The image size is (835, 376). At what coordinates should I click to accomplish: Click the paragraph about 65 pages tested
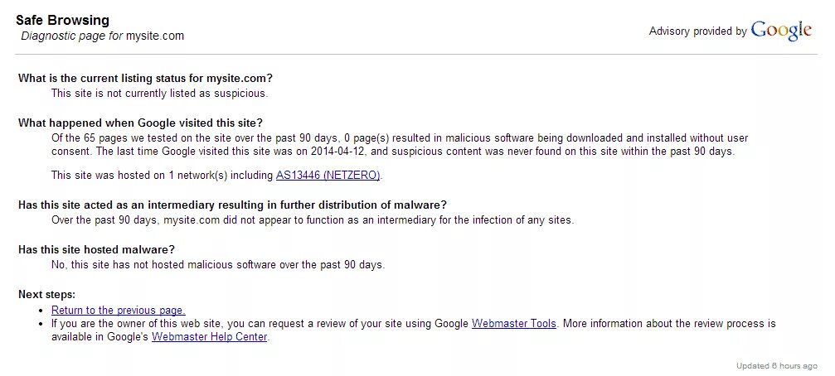pyautogui.click(x=400, y=145)
